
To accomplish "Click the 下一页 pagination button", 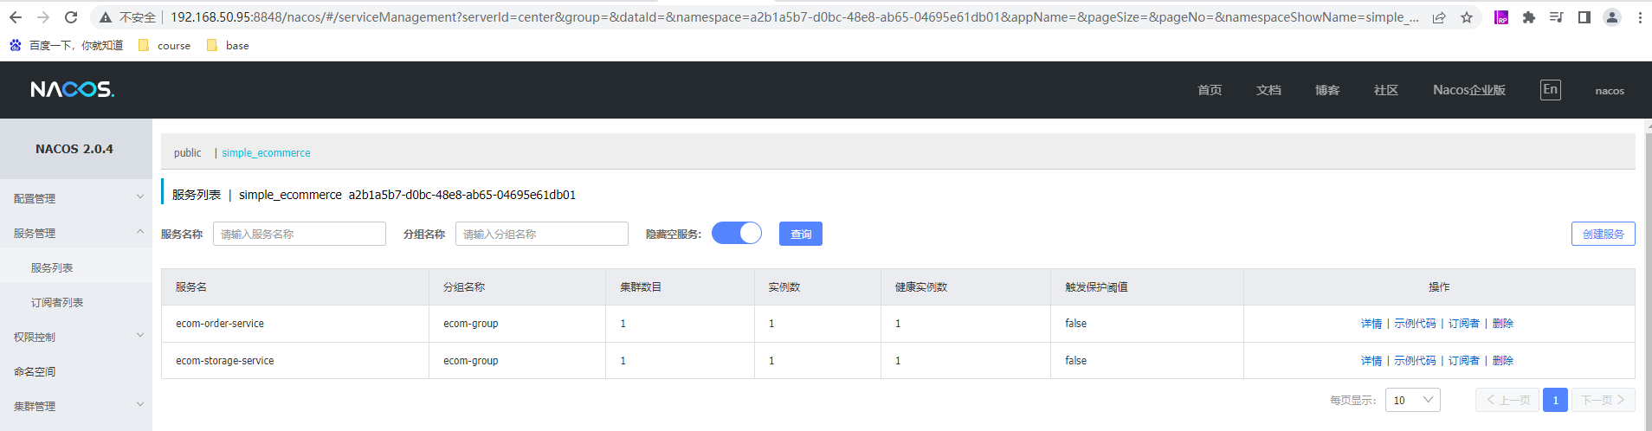I will tap(1604, 400).
